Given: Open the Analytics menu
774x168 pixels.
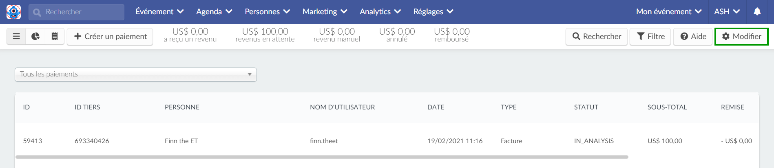Looking at the screenshot, I should point(380,12).
